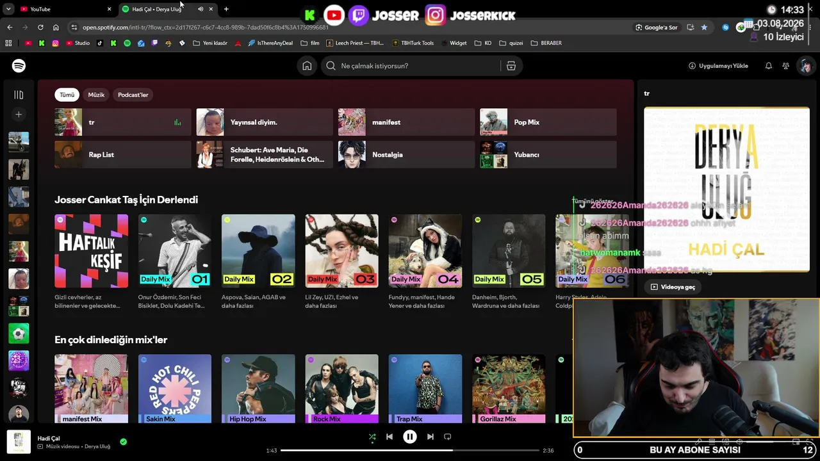Open the Gorillaz Mix cover

[509, 389]
